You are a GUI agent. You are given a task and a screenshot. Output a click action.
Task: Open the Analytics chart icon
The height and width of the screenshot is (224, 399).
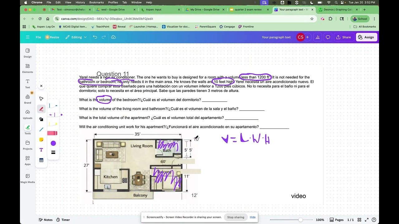coord(318,37)
